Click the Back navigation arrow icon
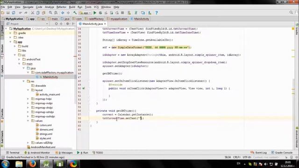The width and height of the screenshot is (299, 168). (63, 13)
